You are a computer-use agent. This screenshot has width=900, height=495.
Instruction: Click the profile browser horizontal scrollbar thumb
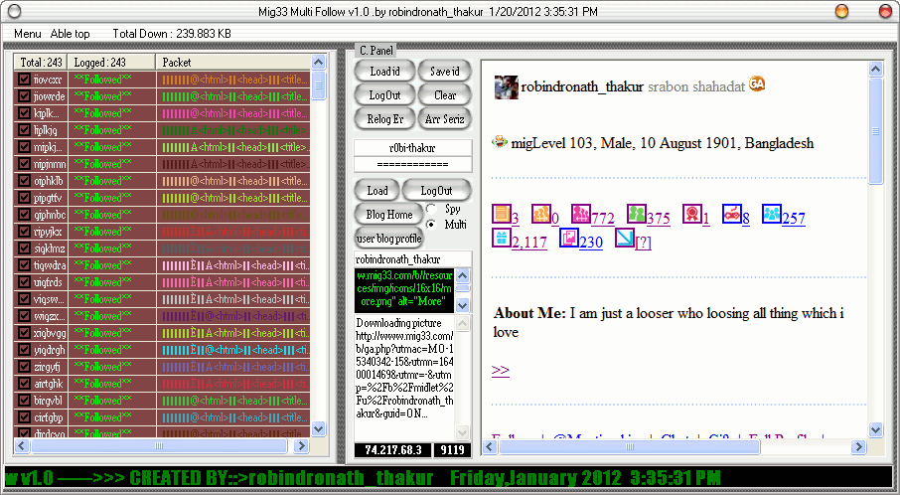(630, 446)
